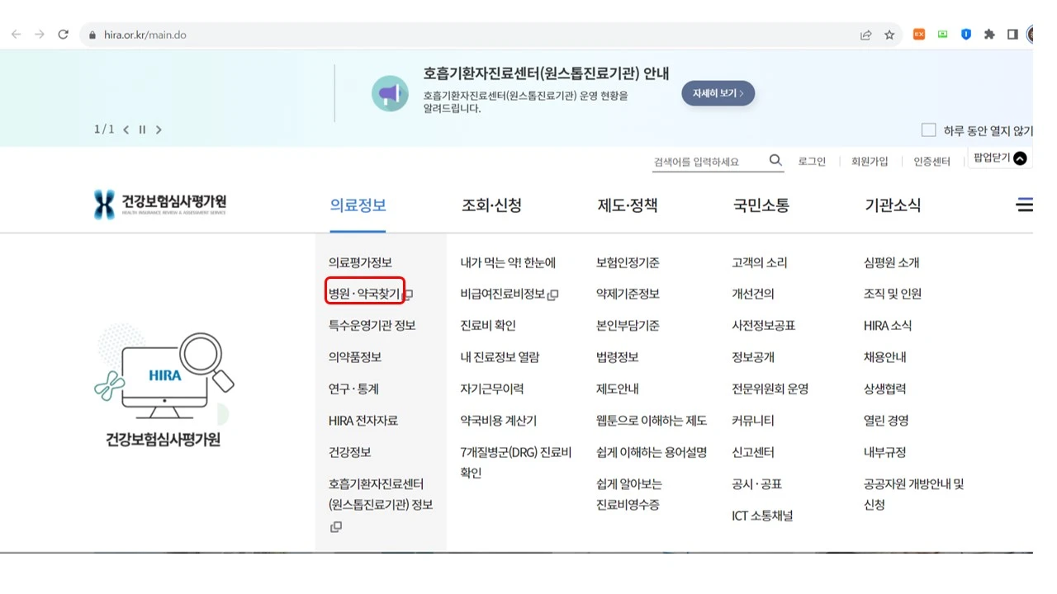
Task: Click the browser address bar
Action: [330, 34]
